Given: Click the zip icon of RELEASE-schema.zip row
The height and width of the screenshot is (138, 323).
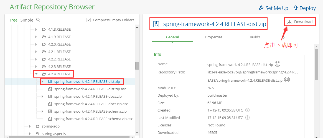Looking at the screenshot, I should click(x=50, y=111).
